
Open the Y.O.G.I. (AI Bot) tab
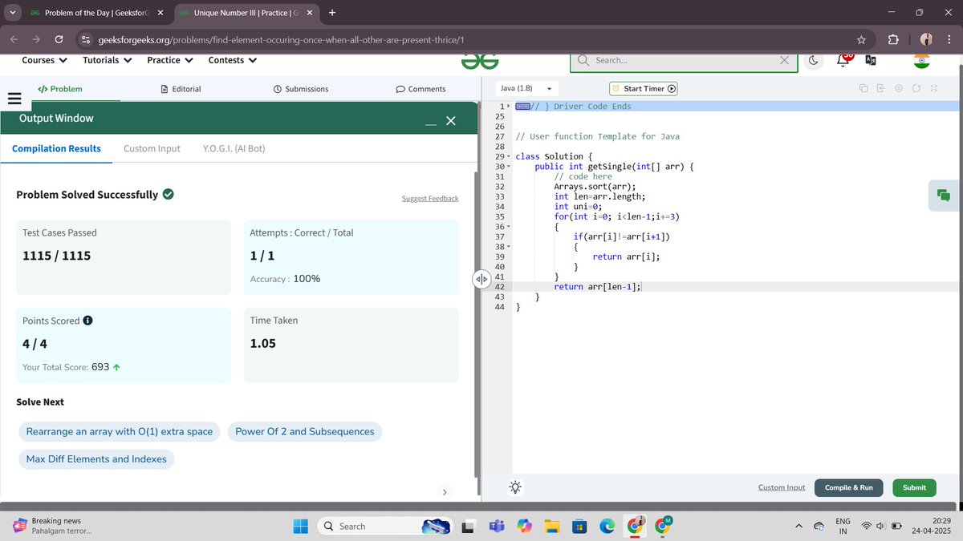click(x=234, y=148)
